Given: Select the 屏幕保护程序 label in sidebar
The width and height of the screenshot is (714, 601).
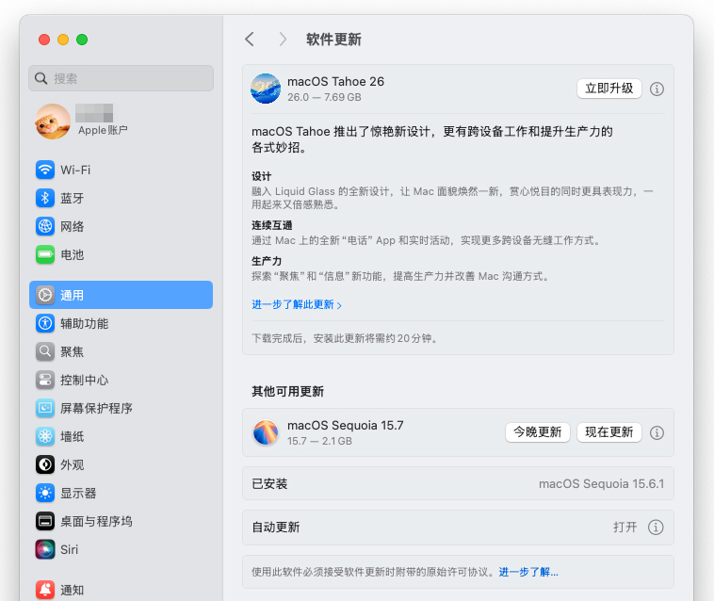Looking at the screenshot, I should (x=96, y=408).
